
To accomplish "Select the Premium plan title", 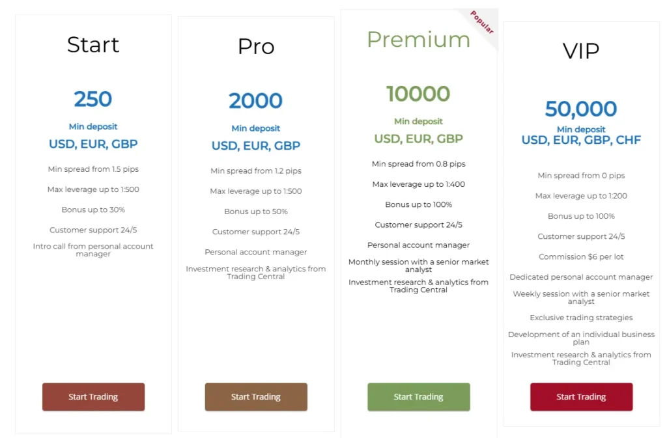I will 418,40.
